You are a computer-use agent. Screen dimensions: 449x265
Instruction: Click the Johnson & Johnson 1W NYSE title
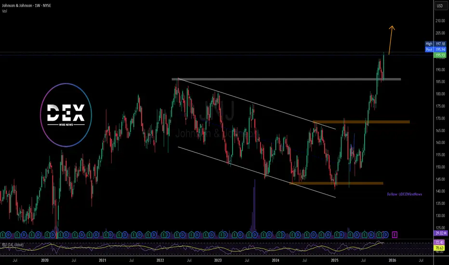(26, 5)
